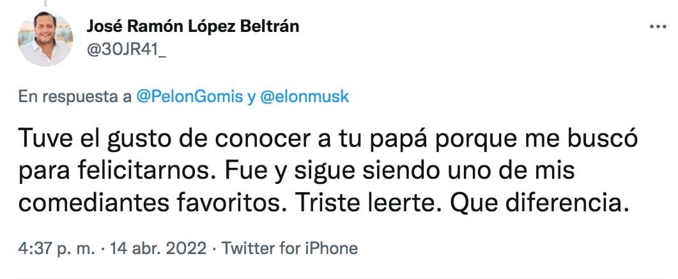Viewport: 678px width, 279px height.
Task: Open the José Ramón López Beltrán display name
Action: (x=192, y=27)
